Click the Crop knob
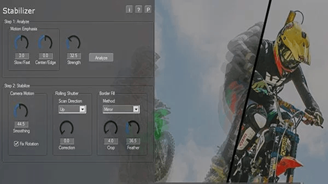This screenshot has width=328, height=184. (111, 128)
